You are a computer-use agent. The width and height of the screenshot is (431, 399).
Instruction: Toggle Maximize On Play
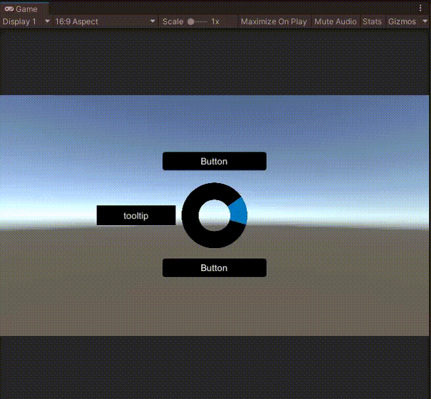pos(274,22)
